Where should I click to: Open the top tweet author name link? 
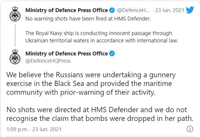pyautogui.click(x=67, y=10)
